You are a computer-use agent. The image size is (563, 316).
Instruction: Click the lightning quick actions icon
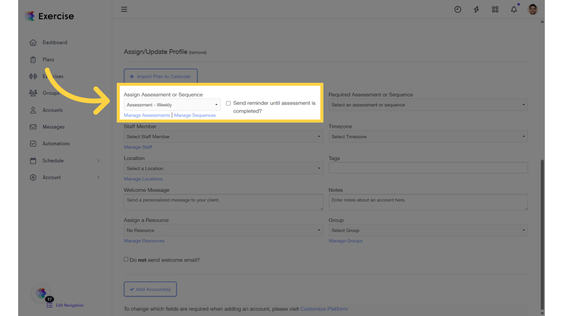pyautogui.click(x=476, y=9)
